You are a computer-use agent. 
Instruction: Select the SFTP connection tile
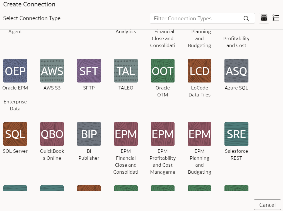coord(89,71)
